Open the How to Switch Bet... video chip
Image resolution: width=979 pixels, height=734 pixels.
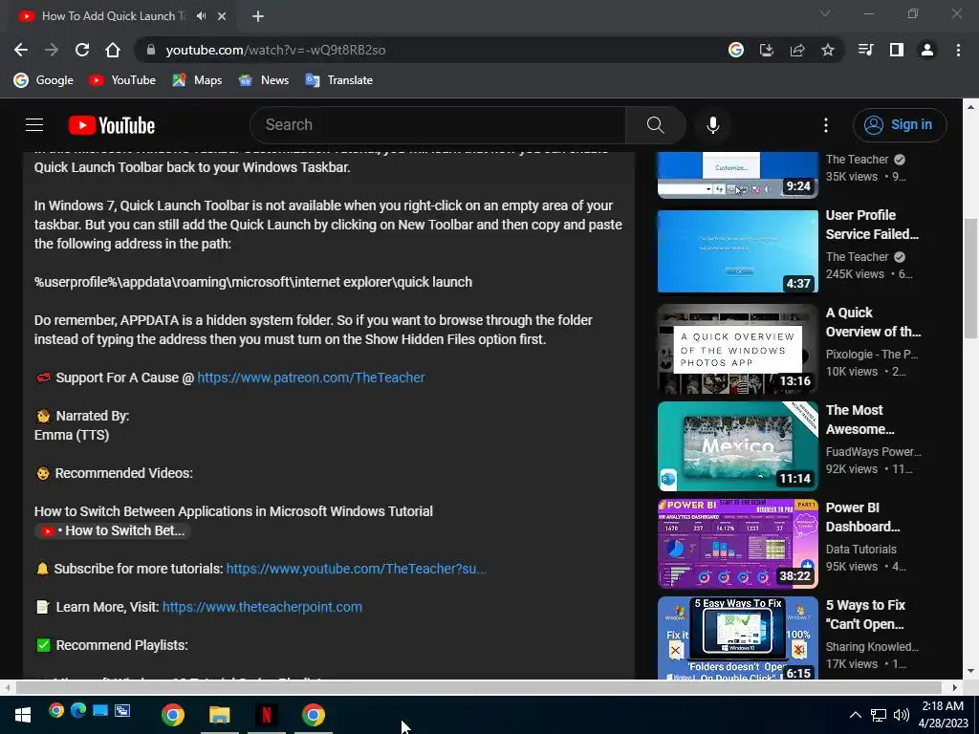click(113, 530)
